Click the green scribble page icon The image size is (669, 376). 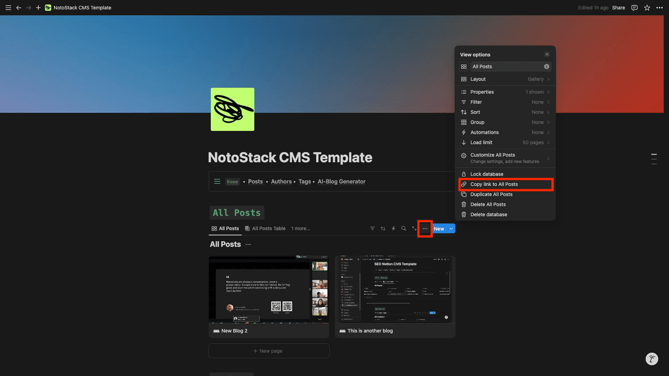pyautogui.click(x=232, y=109)
